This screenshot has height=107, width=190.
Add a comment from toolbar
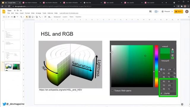click(x=45, y=17)
